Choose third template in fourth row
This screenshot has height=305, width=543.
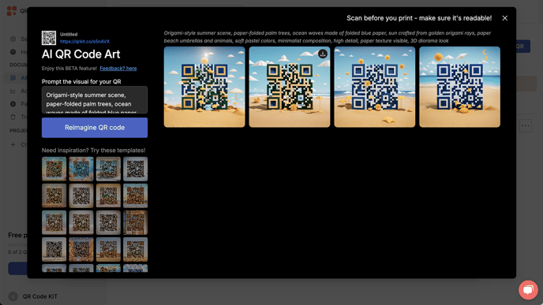tap(108, 249)
